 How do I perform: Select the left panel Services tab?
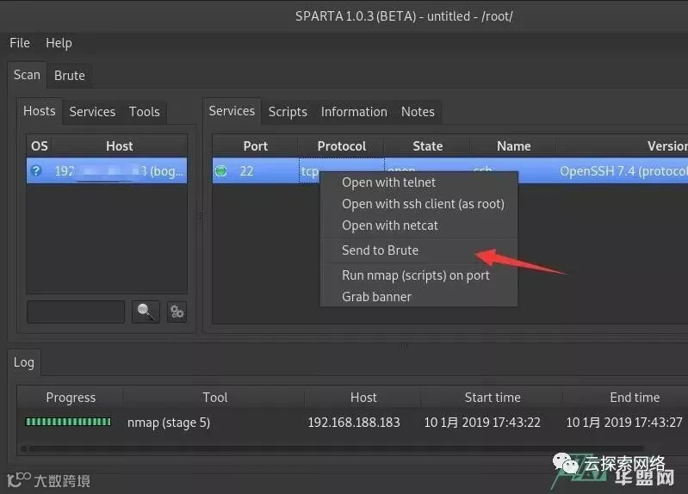tap(92, 112)
